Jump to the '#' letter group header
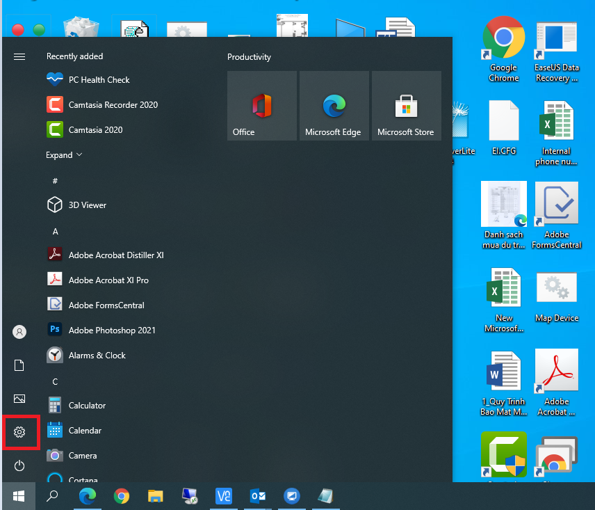Image resolution: width=595 pixels, height=510 pixels. (55, 181)
